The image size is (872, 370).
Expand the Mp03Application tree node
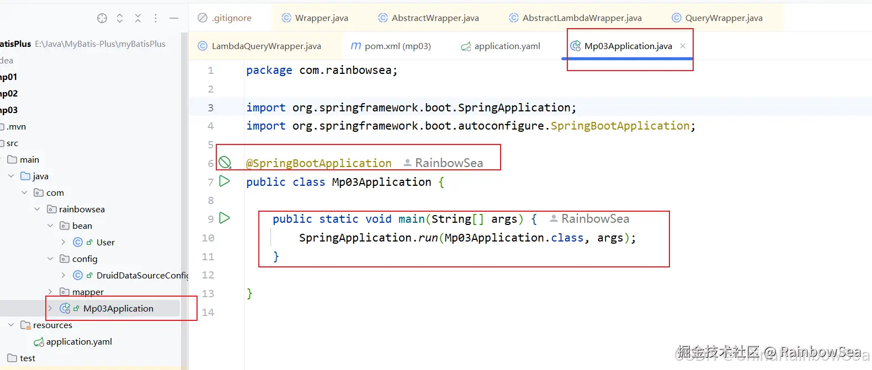[x=50, y=308]
